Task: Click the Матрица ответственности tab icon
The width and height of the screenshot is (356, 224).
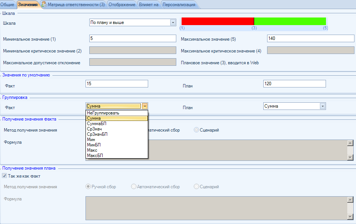Action: coord(44,5)
